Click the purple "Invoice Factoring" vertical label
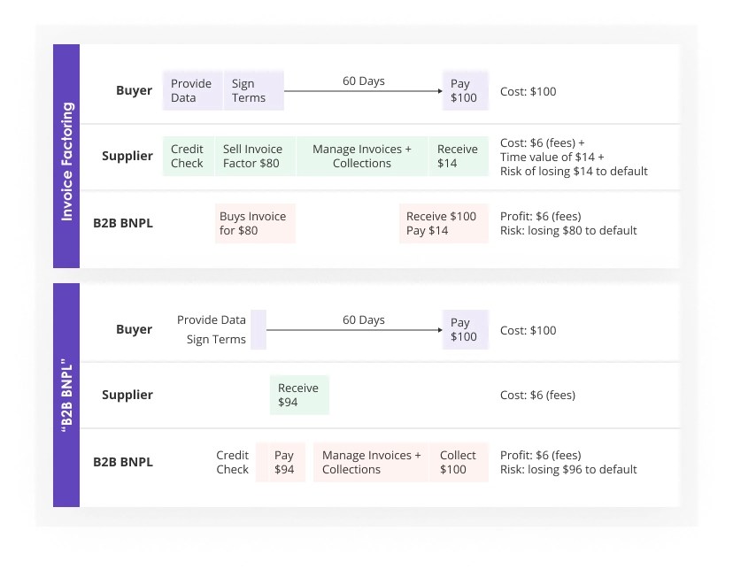Image resolution: width=733 pixels, height=569 pixels. pos(66,156)
